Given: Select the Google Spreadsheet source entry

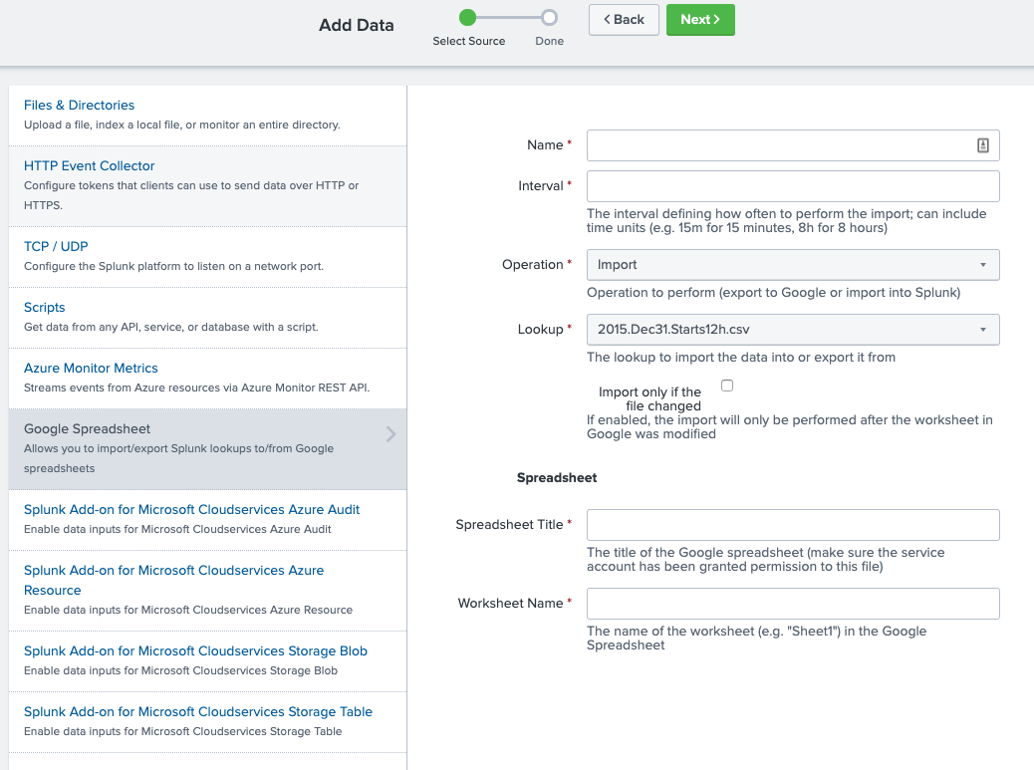Looking at the screenshot, I should (x=208, y=449).
